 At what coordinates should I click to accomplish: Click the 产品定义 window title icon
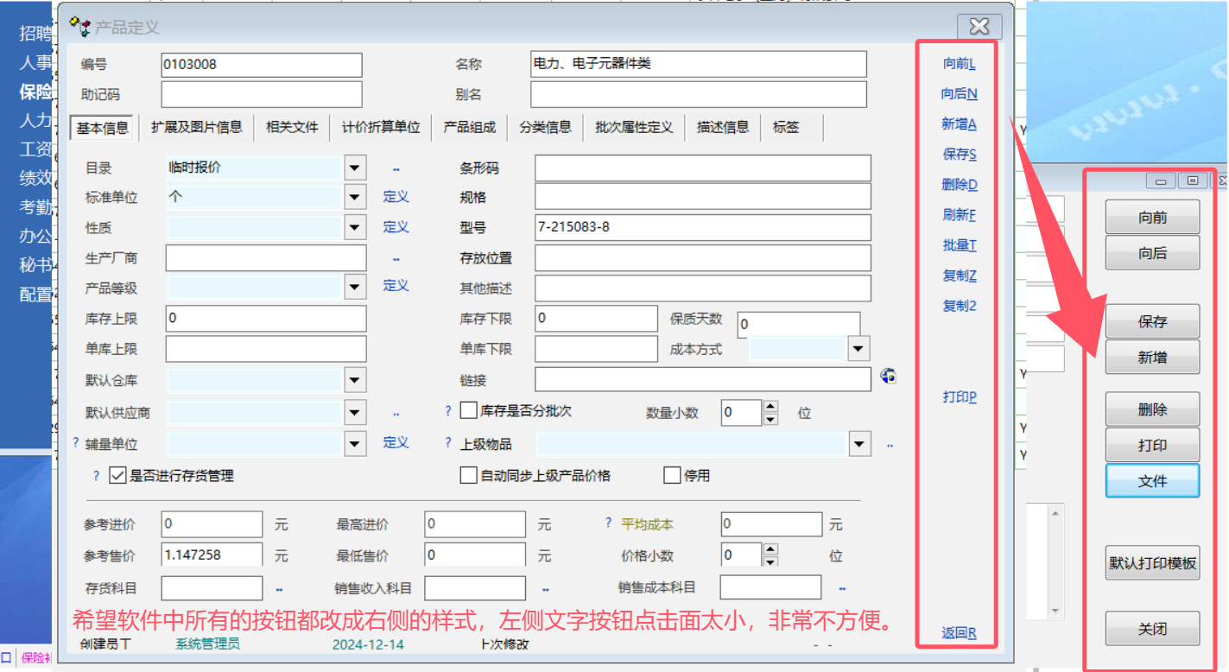tap(79, 27)
